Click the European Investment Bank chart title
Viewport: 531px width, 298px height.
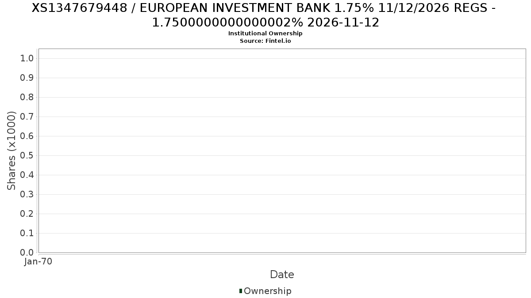pos(265,15)
